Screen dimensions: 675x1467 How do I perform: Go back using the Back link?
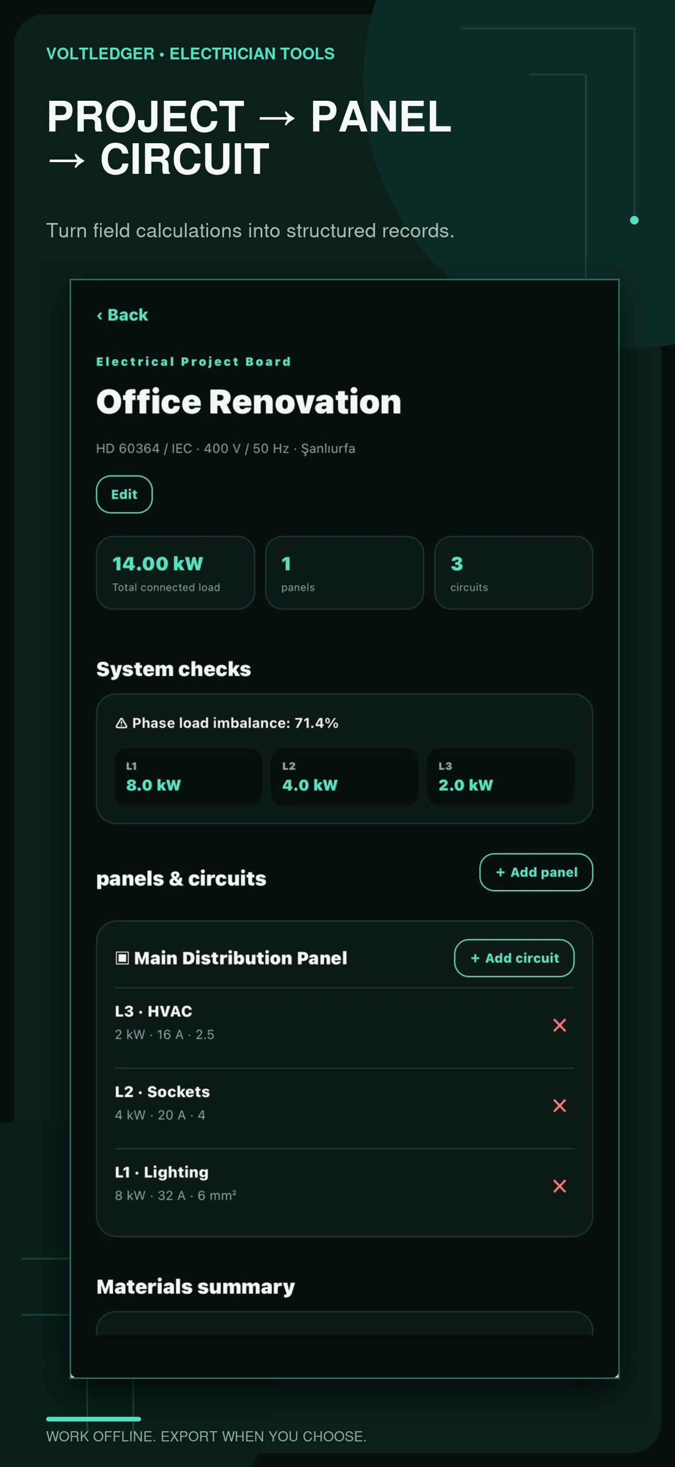pos(122,315)
